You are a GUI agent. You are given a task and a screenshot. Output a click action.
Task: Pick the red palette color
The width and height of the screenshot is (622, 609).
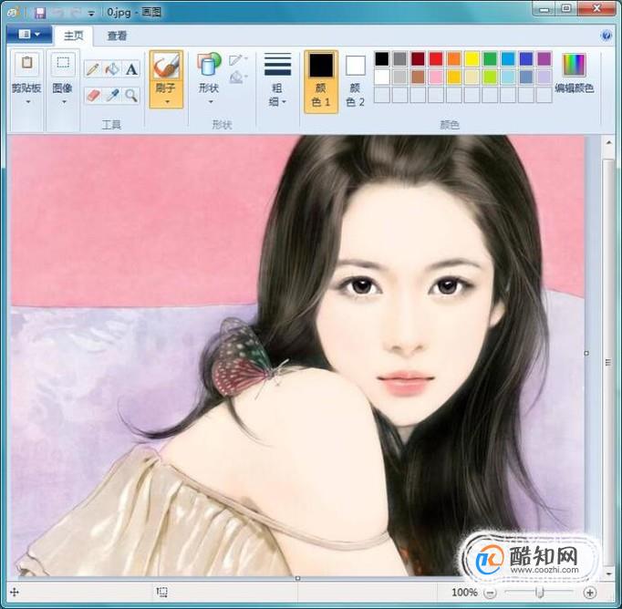436,59
